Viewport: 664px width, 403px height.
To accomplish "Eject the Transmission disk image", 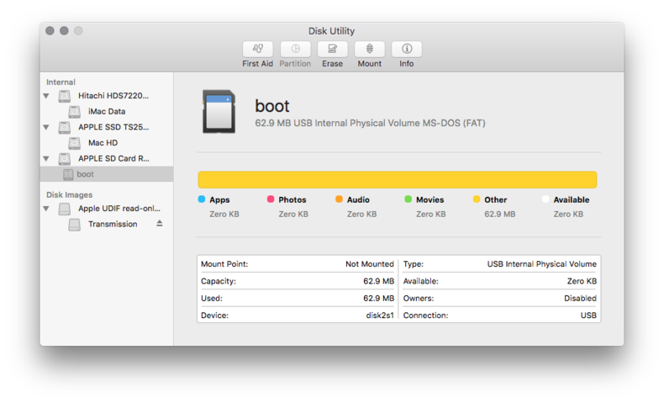I will pos(160,224).
